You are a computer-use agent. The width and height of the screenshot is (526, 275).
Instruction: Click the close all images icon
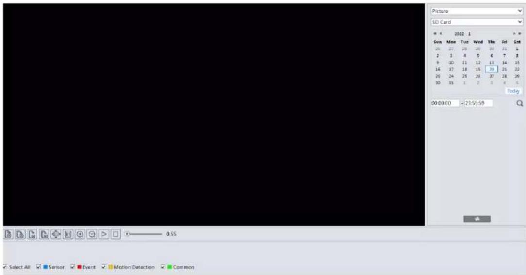20,234
